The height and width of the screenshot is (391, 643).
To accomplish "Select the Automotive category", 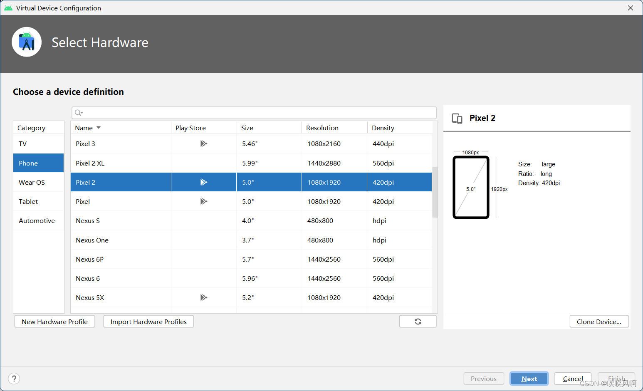I will point(39,220).
